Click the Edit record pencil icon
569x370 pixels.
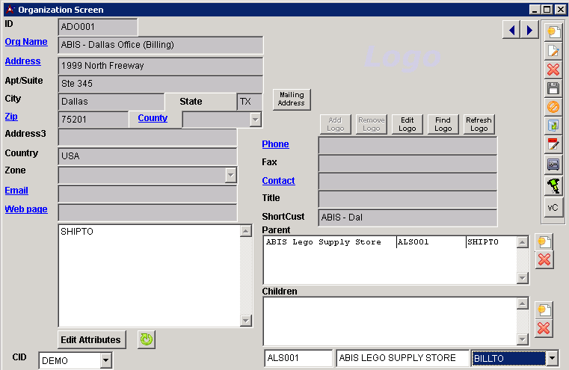pyautogui.click(x=553, y=51)
